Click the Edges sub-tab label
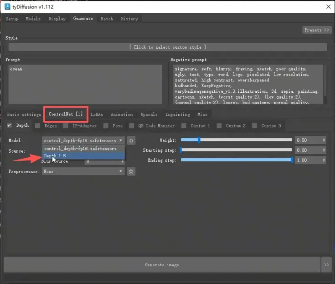The image size is (335, 284). click(51, 126)
